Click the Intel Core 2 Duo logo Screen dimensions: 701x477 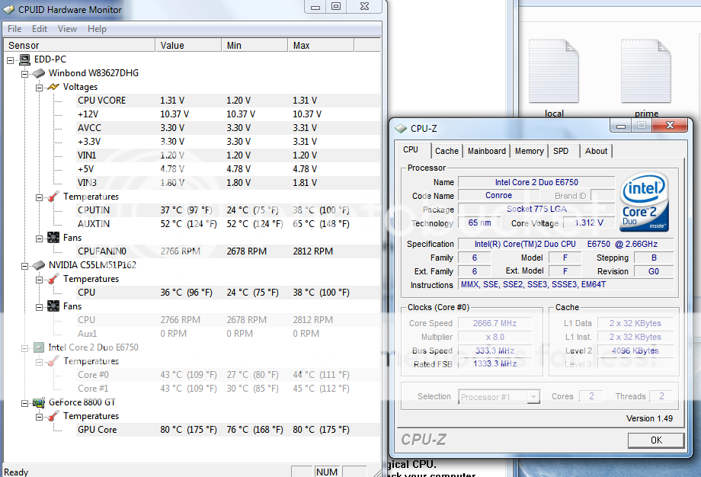coord(644,202)
